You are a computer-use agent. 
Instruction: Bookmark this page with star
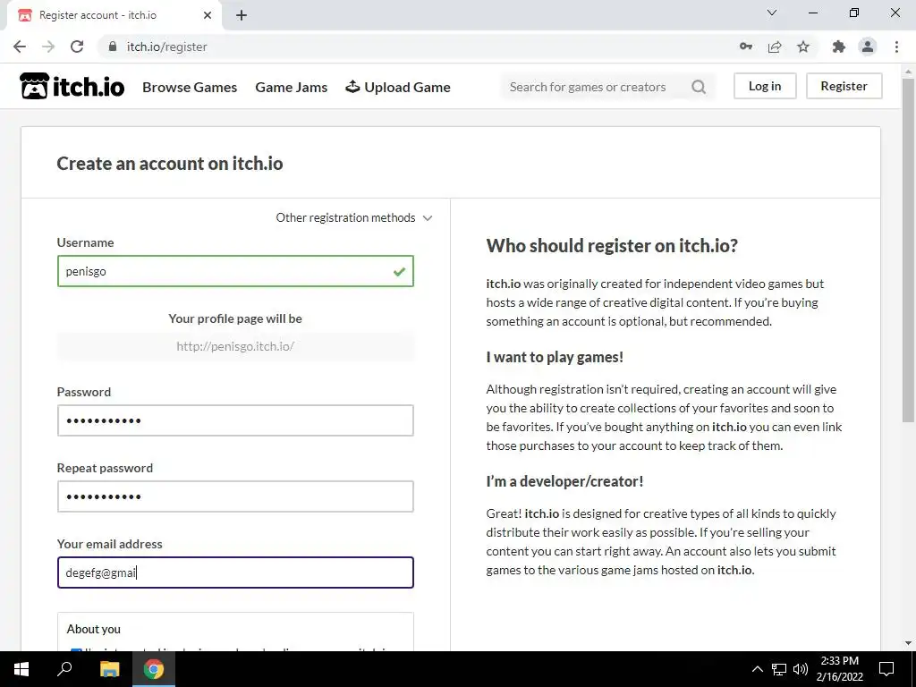803,47
